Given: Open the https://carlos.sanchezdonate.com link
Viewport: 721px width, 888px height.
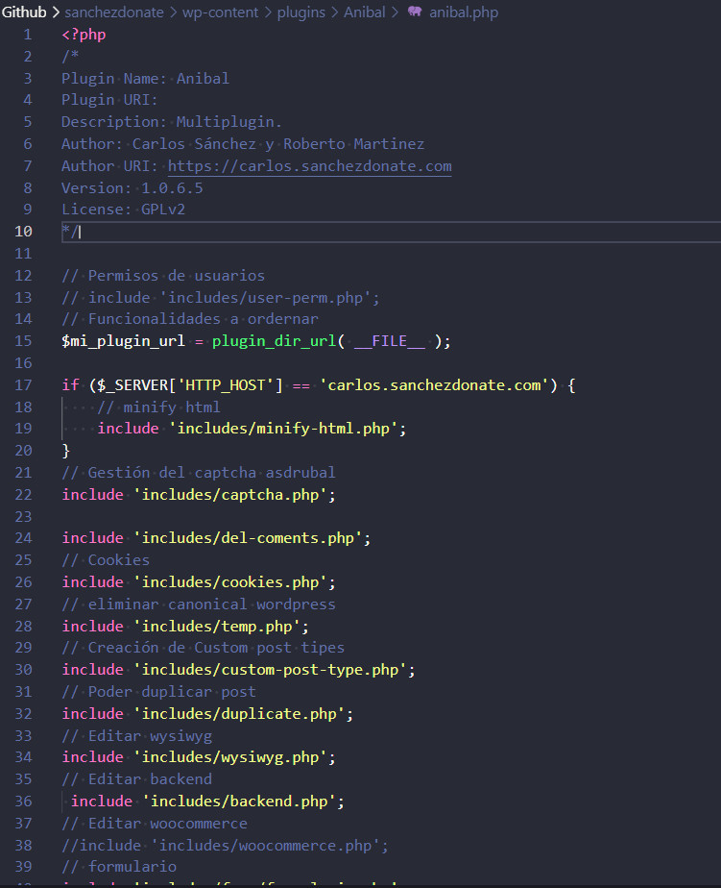Looking at the screenshot, I should pyautogui.click(x=309, y=166).
